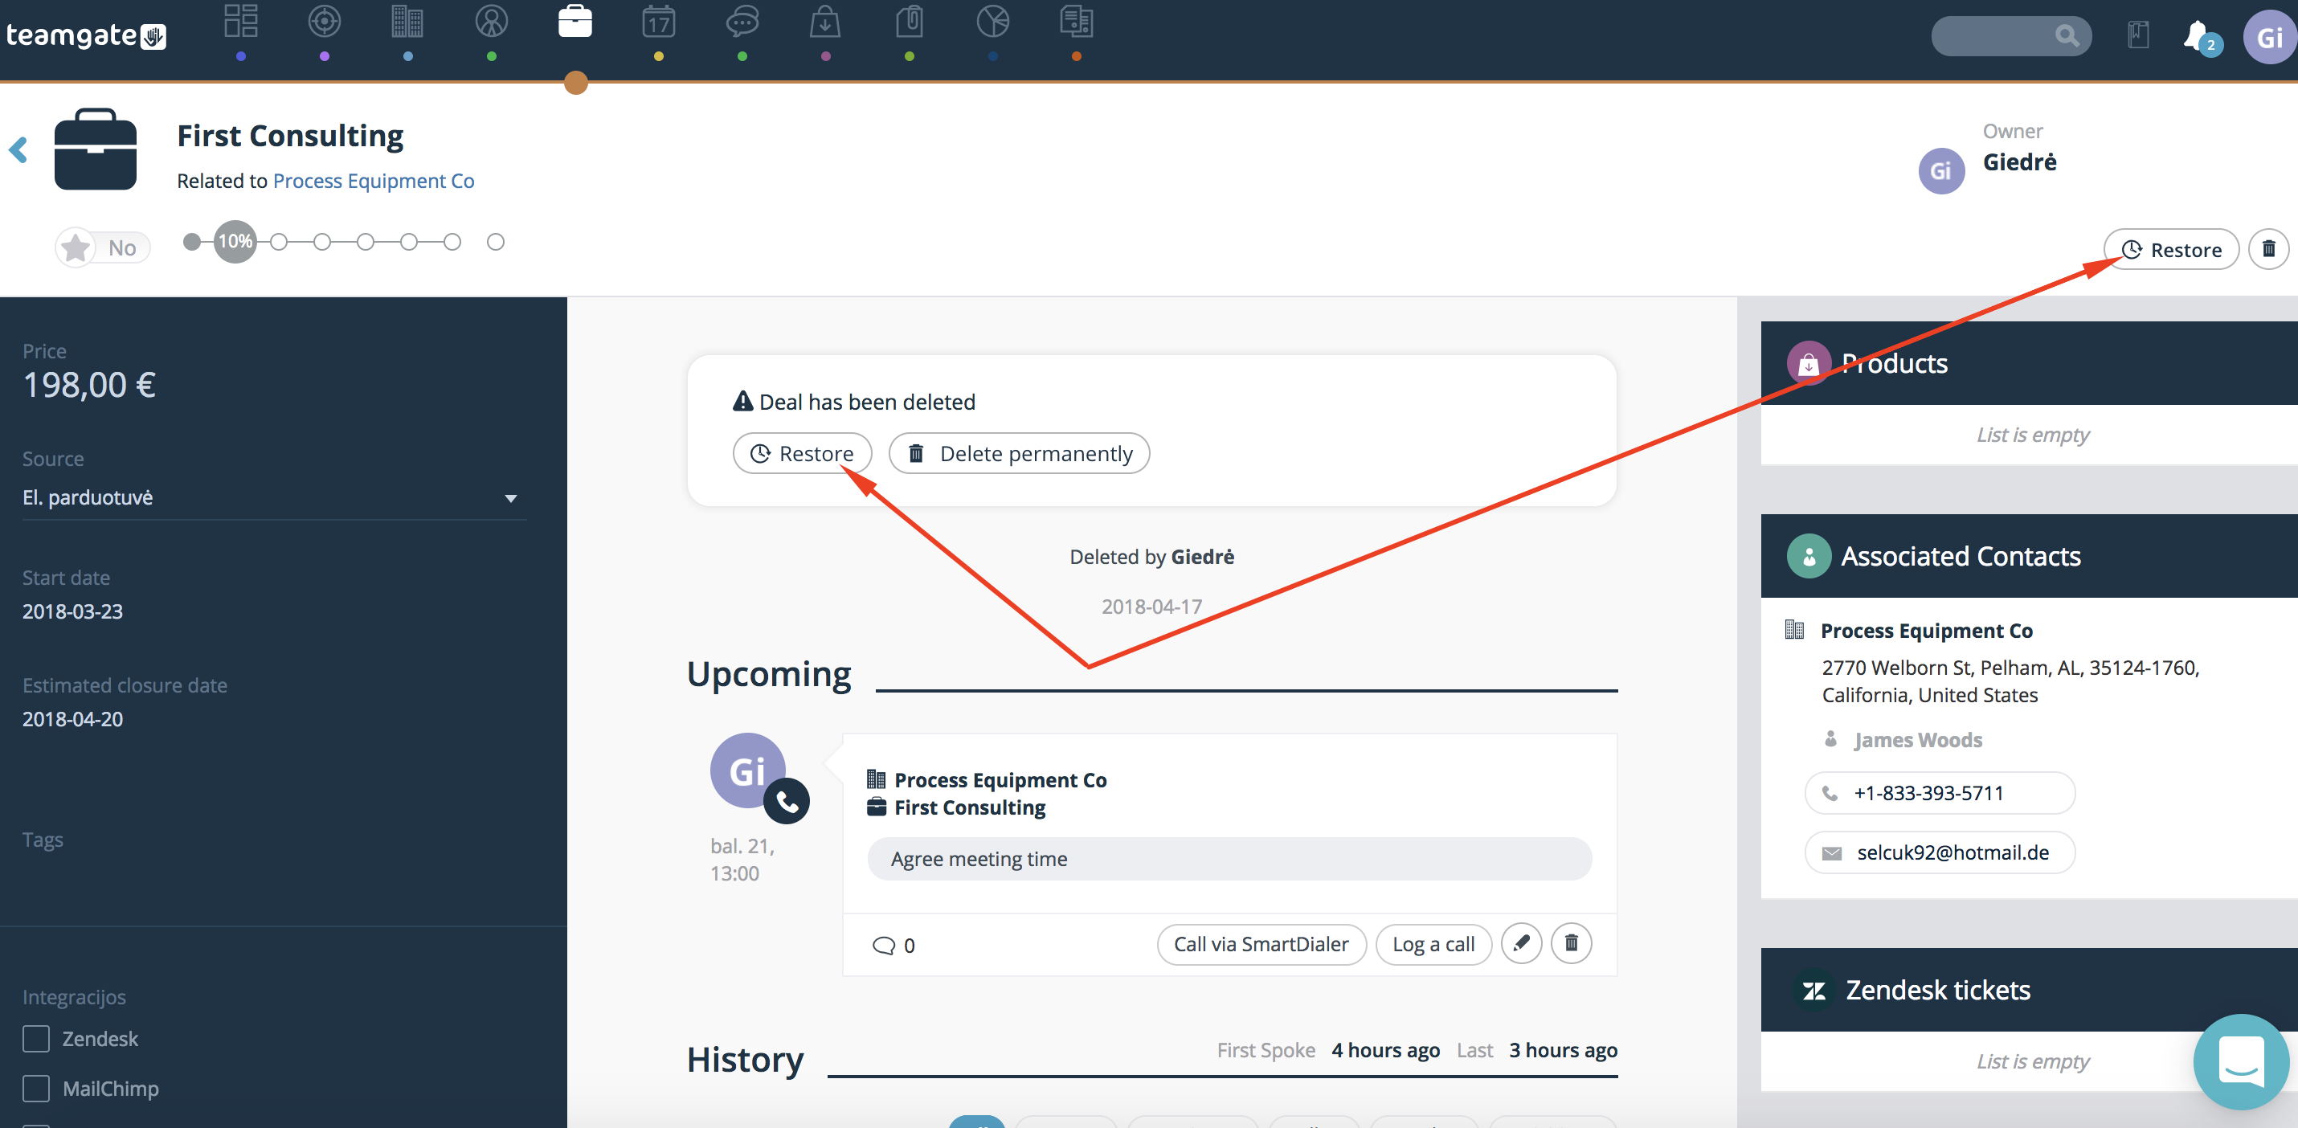Open the Insights pie chart icon
The height and width of the screenshot is (1128, 2298).
click(x=993, y=22)
